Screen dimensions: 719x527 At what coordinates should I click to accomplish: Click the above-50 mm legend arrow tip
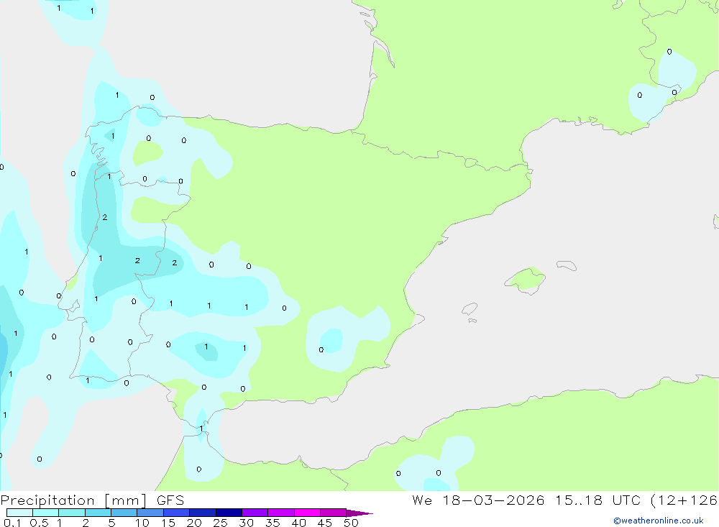[360, 513]
